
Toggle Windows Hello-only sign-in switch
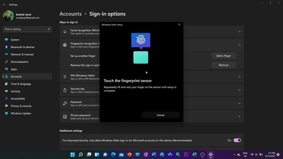(237, 140)
